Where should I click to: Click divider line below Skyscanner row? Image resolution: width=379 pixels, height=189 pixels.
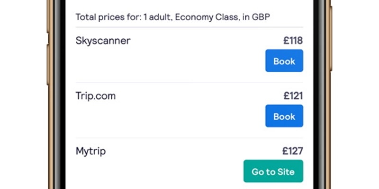pyautogui.click(x=189, y=83)
